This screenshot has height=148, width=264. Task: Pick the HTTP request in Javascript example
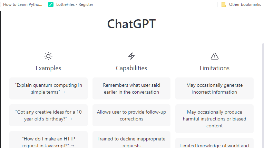(48, 142)
